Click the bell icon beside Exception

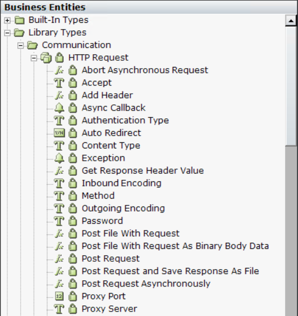(59, 158)
